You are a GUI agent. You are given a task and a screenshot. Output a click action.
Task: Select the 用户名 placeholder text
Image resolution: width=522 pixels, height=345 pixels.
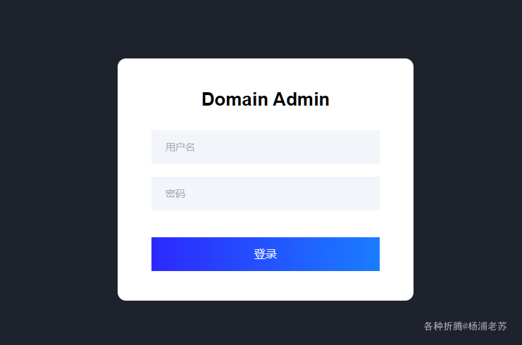(180, 147)
